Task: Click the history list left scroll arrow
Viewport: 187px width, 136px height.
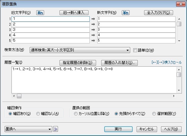Action: pos(14,96)
